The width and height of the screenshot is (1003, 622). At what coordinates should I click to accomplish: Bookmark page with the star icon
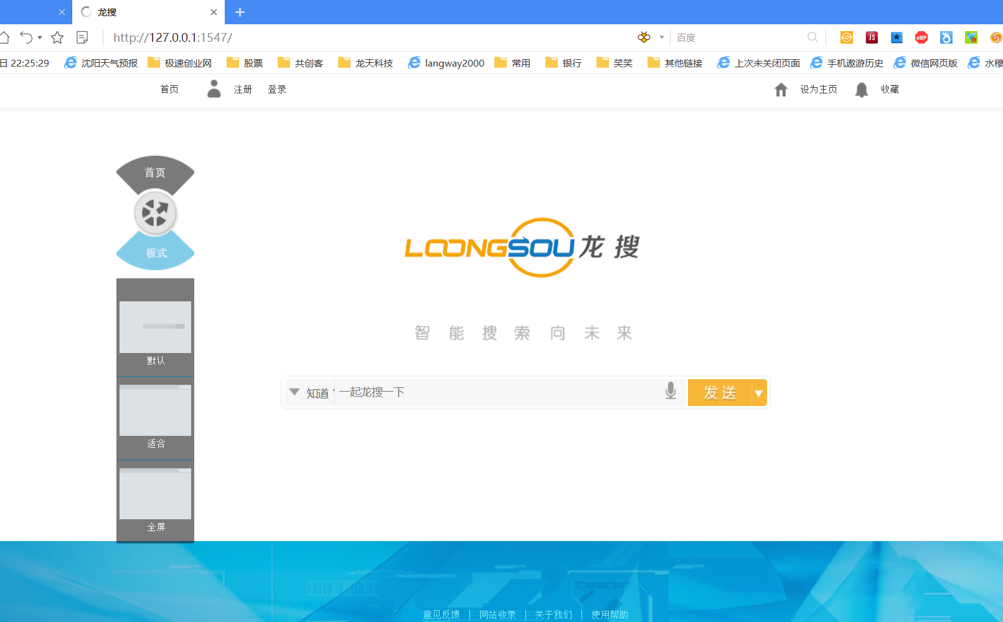(x=57, y=37)
